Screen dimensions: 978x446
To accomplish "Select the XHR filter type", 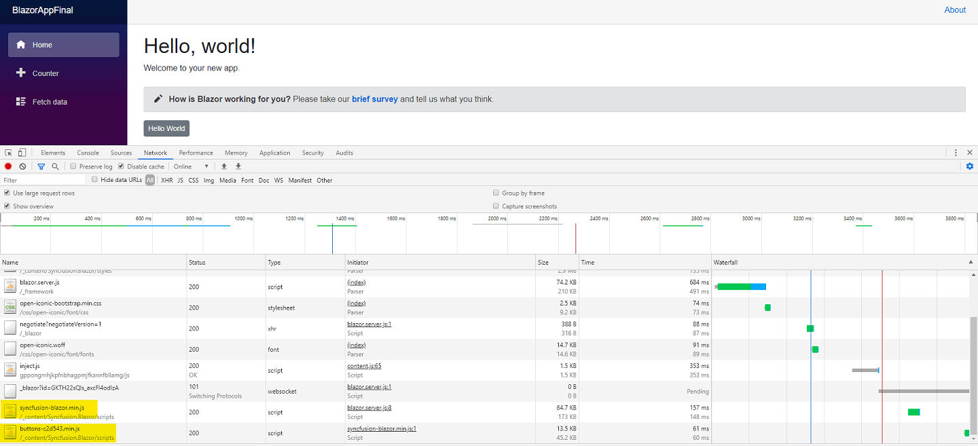I will point(166,181).
